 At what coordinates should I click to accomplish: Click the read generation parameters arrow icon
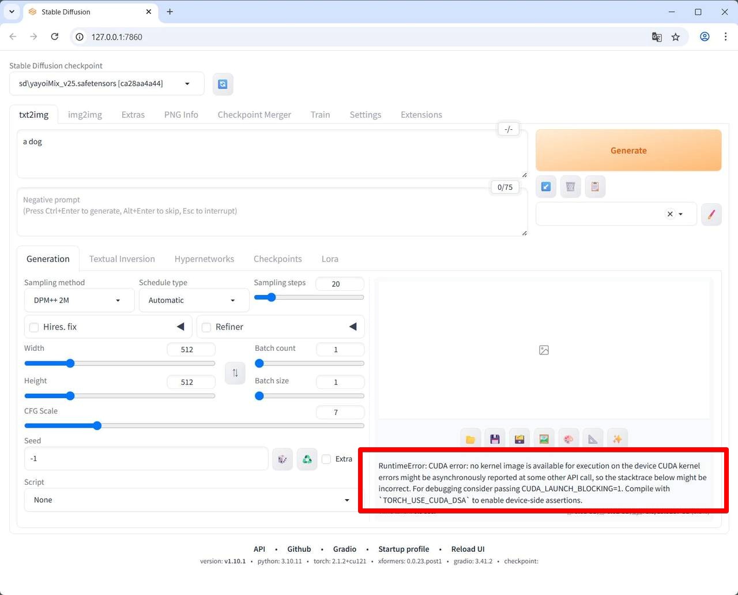click(546, 186)
